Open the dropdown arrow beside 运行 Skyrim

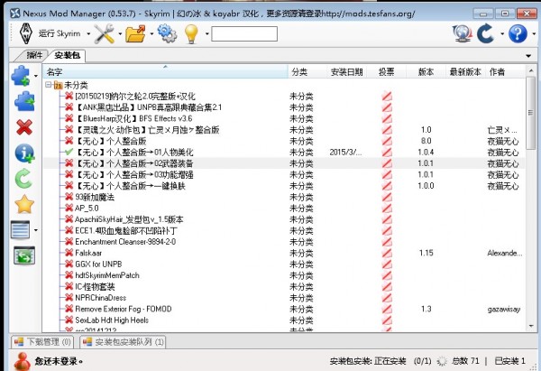(88, 34)
